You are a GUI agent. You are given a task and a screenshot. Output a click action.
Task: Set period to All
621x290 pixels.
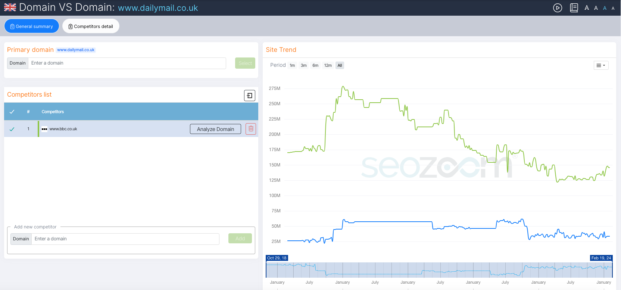(x=340, y=65)
